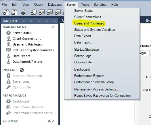Select Options File label in Navigator
This screenshot has height=125, width=151.
(22, 87)
